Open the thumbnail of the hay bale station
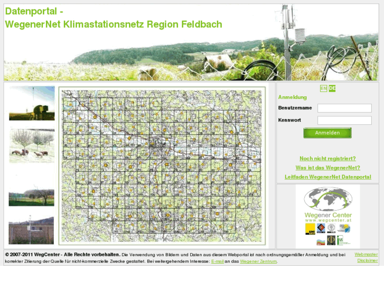384x288 pixels. click(x=32, y=103)
